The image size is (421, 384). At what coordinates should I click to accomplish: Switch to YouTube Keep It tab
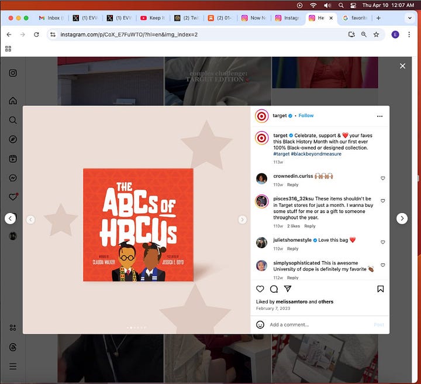coord(153,18)
